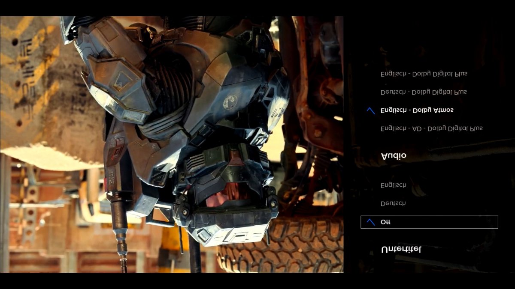Click the white border of highlighted Off row
515x289 pixels.
point(429,216)
